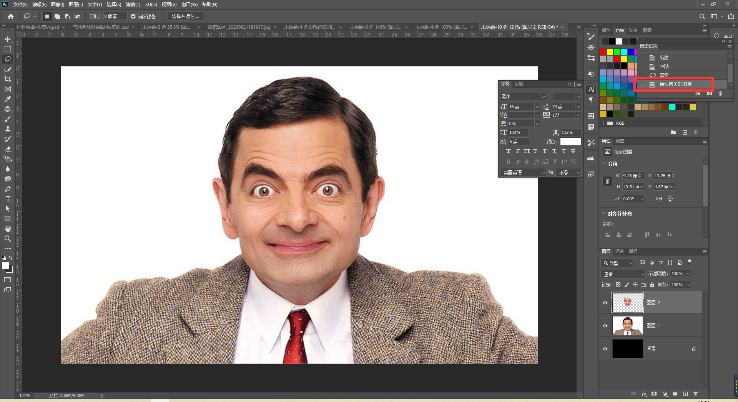The height and width of the screenshot is (402, 738).
Task: Open the 不透明度 opacity dropdown arrow
Action: 688,273
